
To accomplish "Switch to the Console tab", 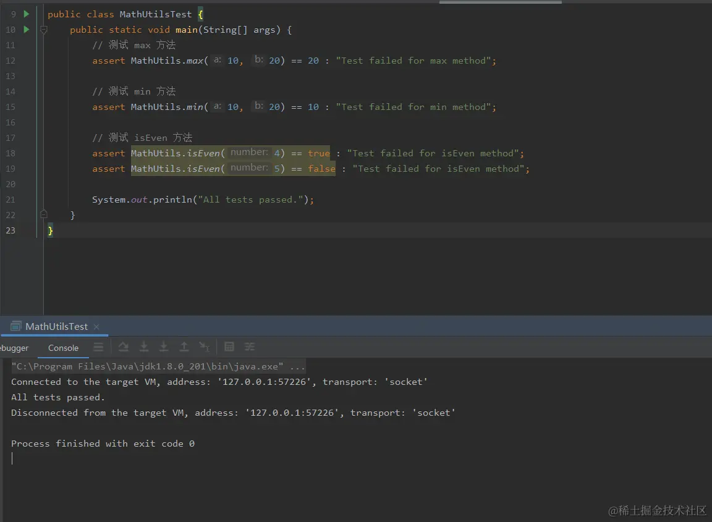I will pyautogui.click(x=63, y=348).
